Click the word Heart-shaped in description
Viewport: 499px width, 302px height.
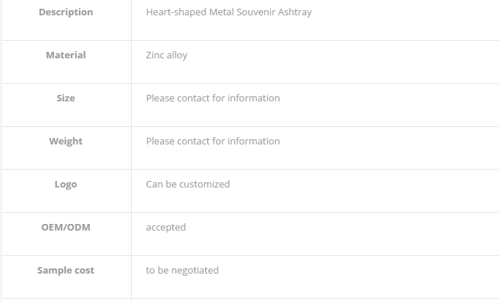point(176,12)
